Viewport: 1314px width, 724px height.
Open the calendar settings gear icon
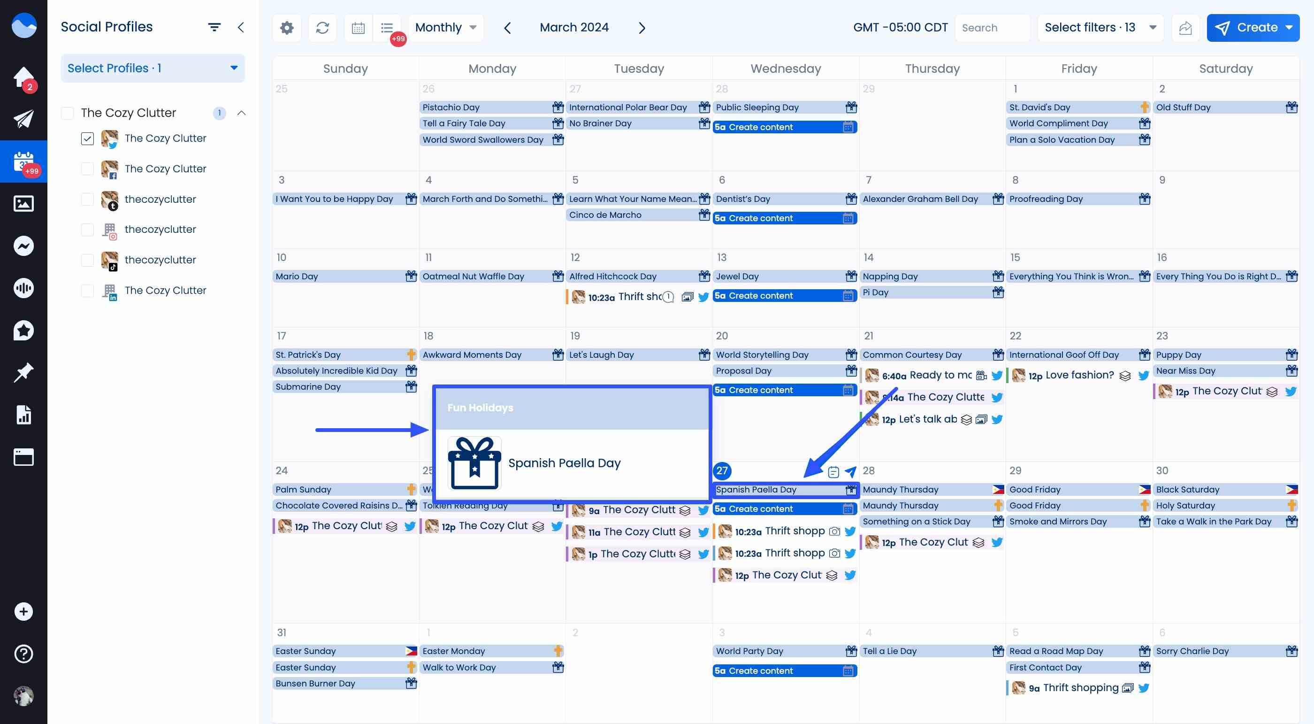coord(286,28)
